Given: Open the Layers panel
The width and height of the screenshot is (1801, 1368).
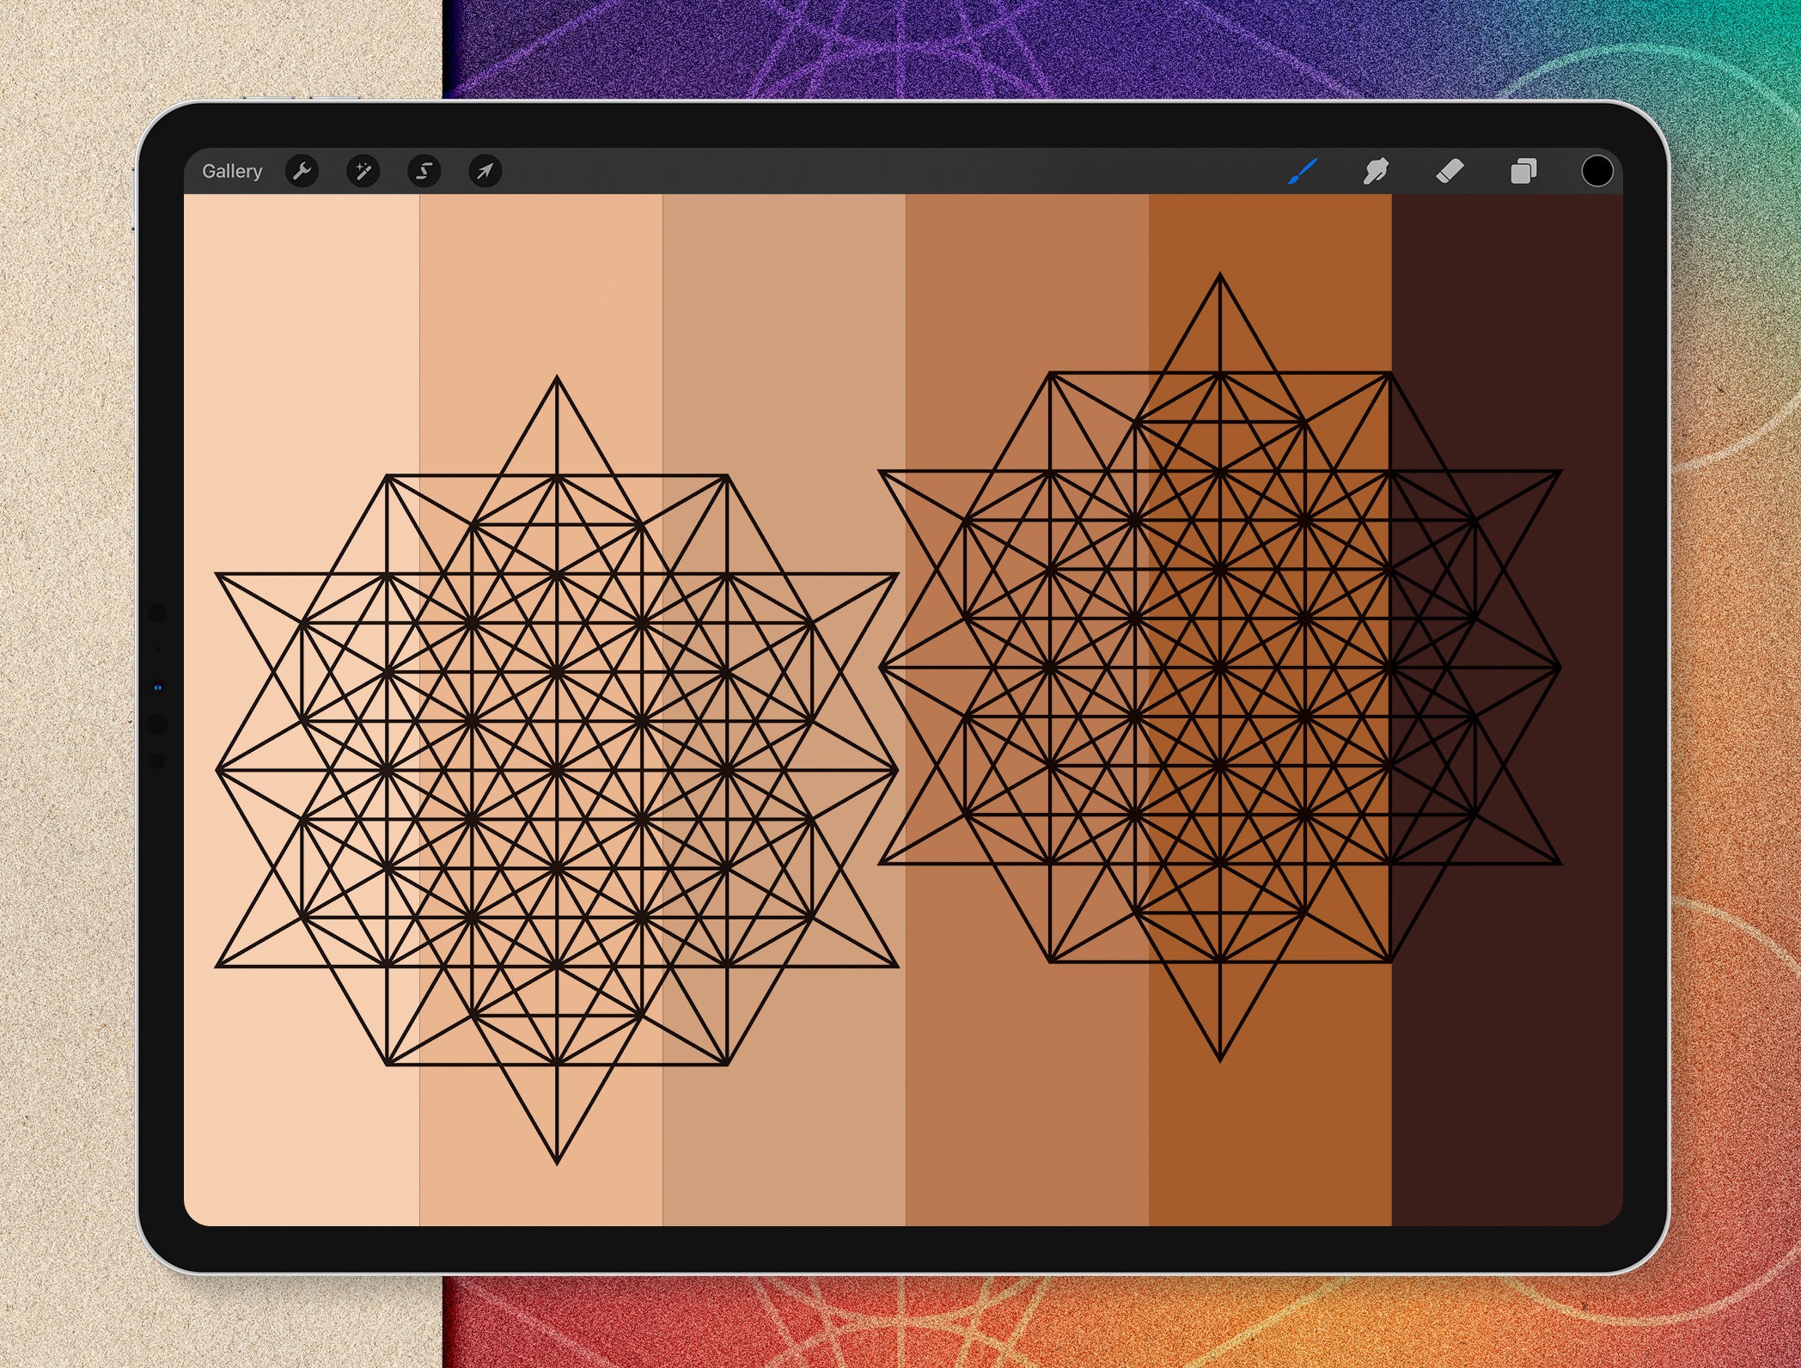Looking at the screenshot, I should (x=1523, y=171).
